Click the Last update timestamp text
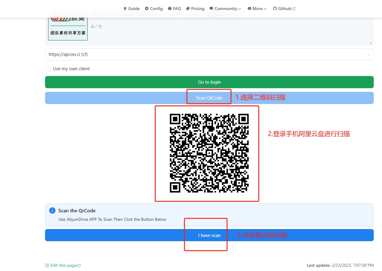This screenshot has height=271, width=382. click(340, 265)
